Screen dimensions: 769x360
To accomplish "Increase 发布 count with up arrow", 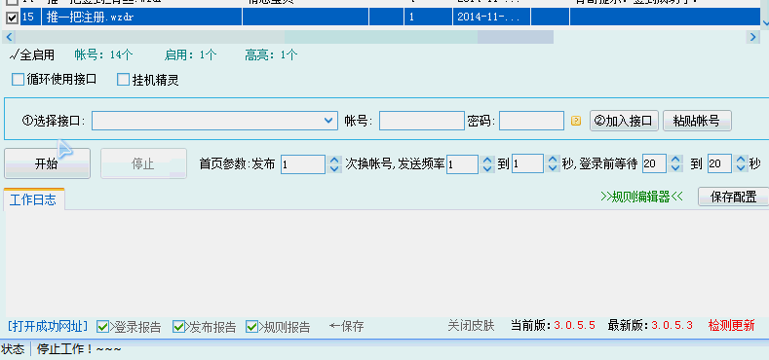I will [x=334, y=160].
